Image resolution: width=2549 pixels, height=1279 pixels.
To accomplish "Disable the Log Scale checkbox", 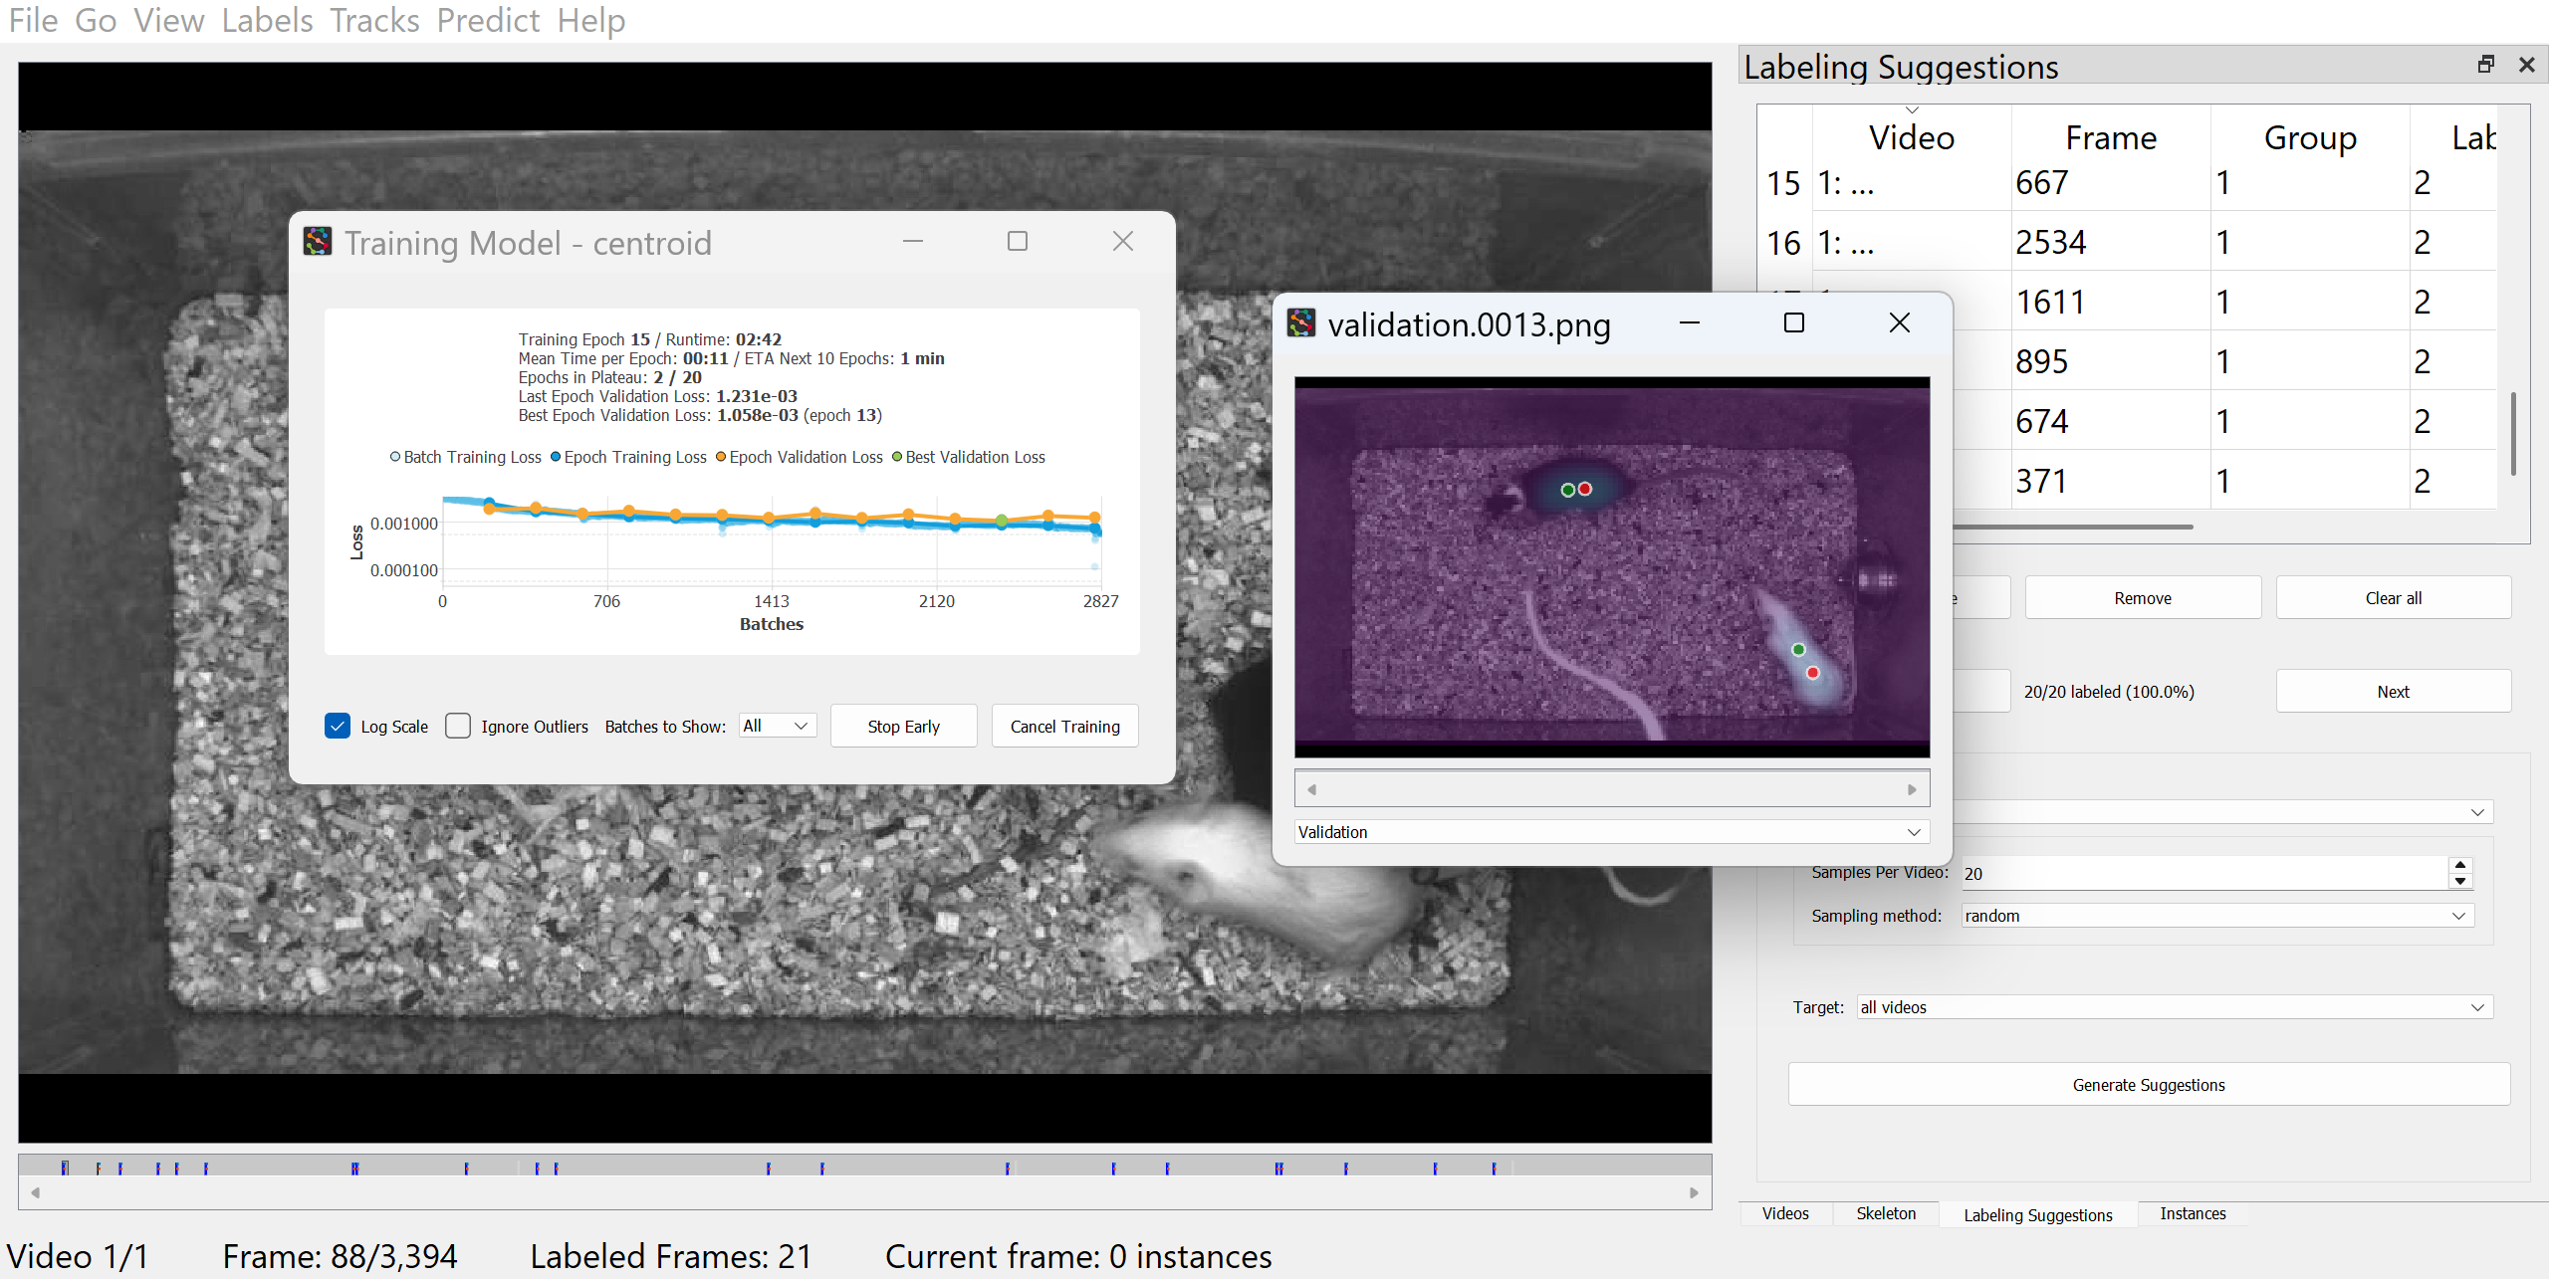I will (x=338, y=726).
